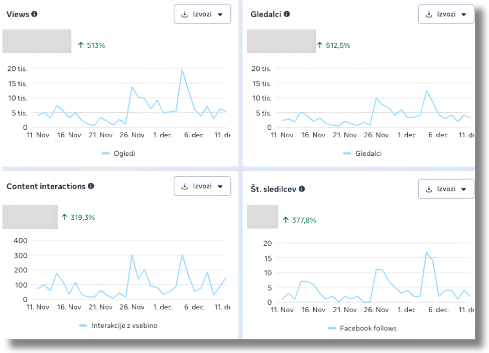489x353 pixels.
Task: Expand Content interactions Izvozi dropdown arrow
Action: pyautogui.click(x=220, y=187)
